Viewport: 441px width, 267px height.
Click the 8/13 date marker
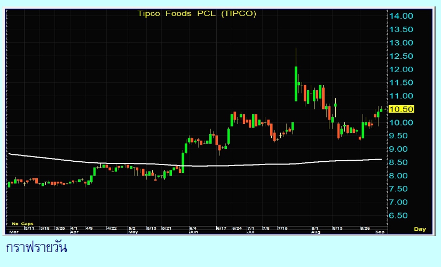coord(337,228)
